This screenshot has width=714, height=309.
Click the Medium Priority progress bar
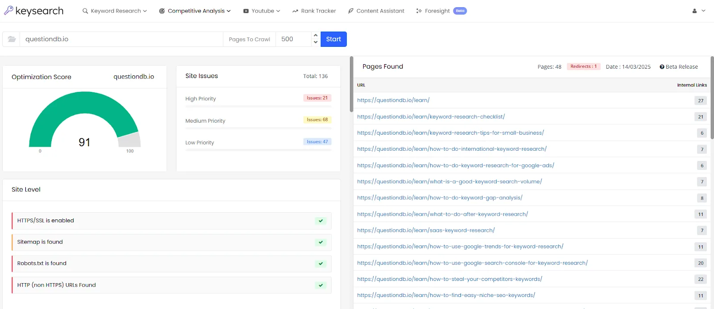(x=258, y=128)
